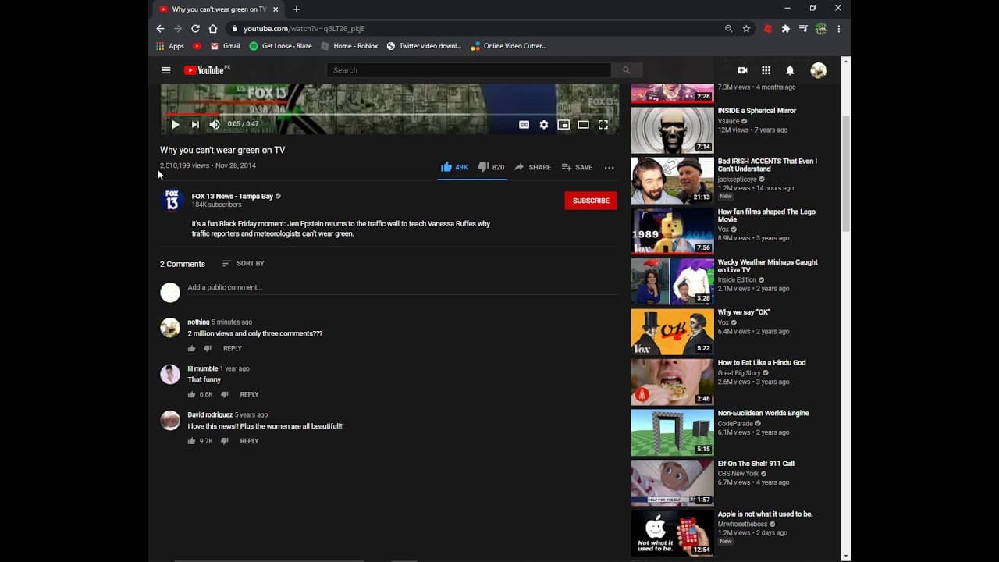
Task: Click the YouTube search magnifier button
Action: (626, 70)
